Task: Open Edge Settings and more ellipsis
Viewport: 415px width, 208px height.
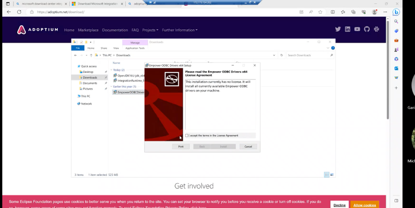Action: pyautogui.click(x=385, y=12)
